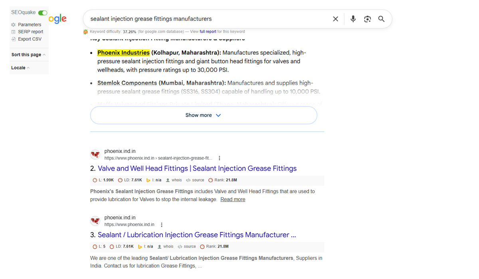Image resolution: width=479 pixels, height=279 pixels.
Task: Open whois for result 3
Action: pyautogui.click(x=166, y=247)
